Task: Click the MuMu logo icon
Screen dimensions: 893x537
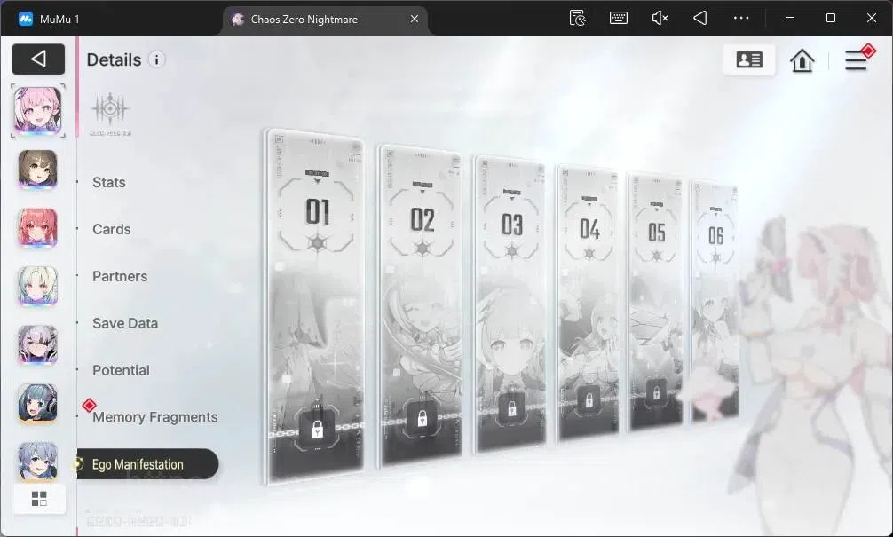Action: coord(26,19)
